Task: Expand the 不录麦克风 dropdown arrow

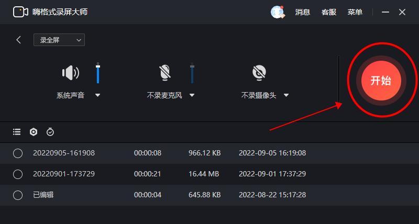Action: [x=192, y=95]
